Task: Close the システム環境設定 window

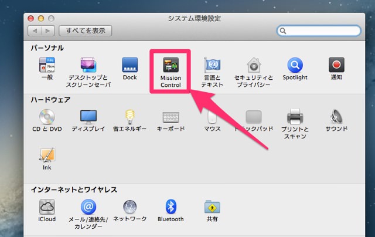Action: click(30, 18)
